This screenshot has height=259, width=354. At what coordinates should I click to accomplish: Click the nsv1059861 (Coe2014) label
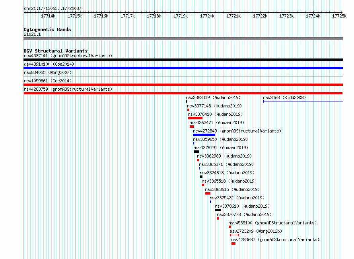[48, 81]
